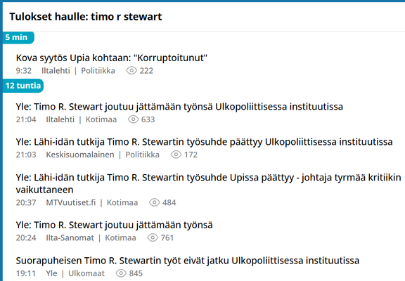This screenshot has height=281, width=405.
Task: Click the eye views icon showing 484
Action: tap(155, 202)
